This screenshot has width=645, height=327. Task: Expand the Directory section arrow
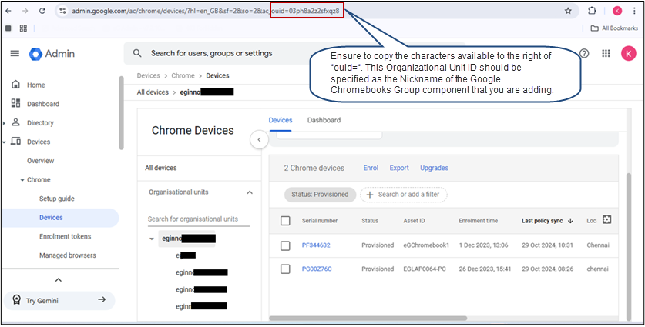click(x=4, y=123)
